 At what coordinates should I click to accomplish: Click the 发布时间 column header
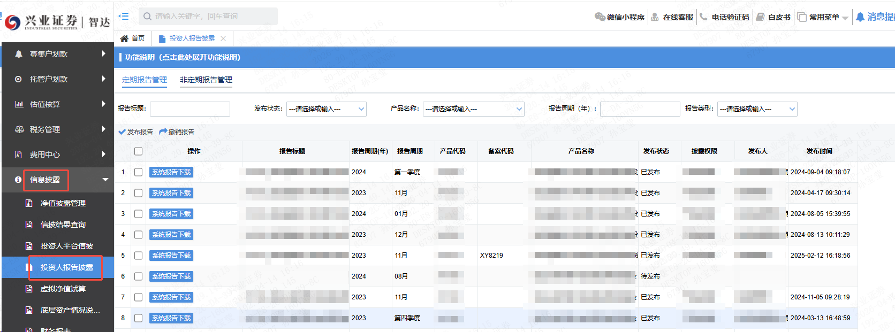point(819,151)
